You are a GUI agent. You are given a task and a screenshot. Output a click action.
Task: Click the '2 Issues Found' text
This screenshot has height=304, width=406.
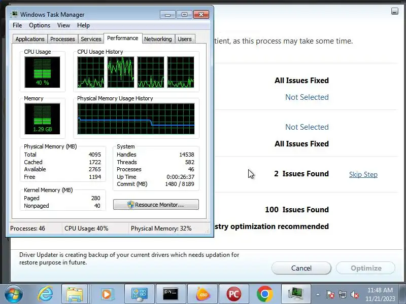point(301,174)
